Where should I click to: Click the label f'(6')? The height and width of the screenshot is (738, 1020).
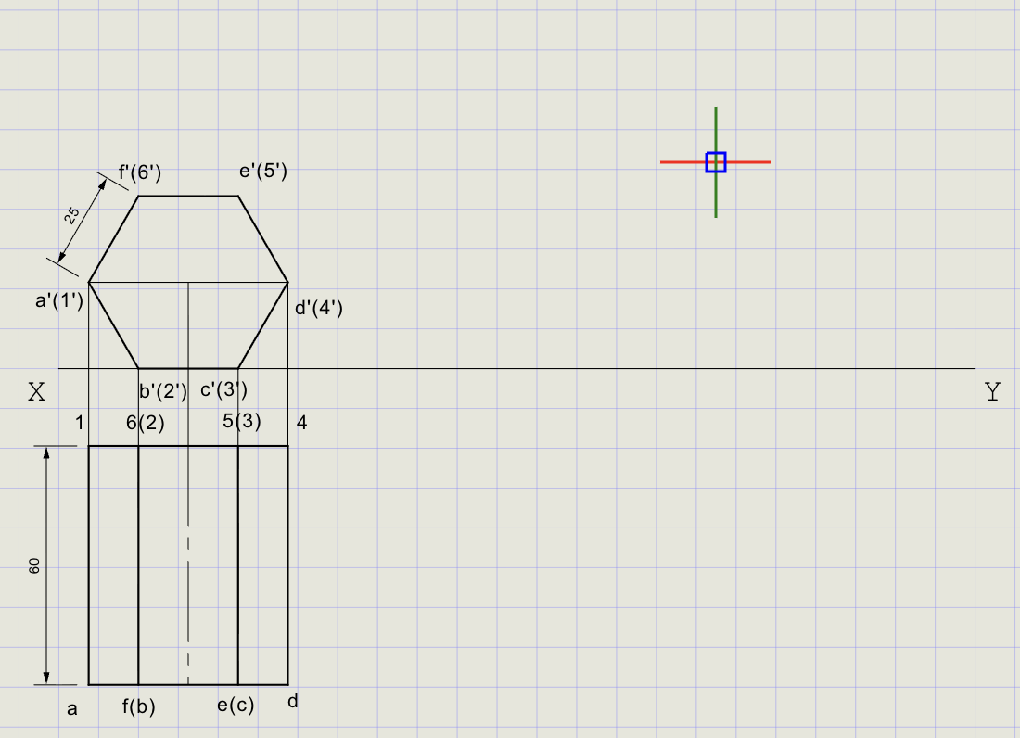tap(139, 171)
